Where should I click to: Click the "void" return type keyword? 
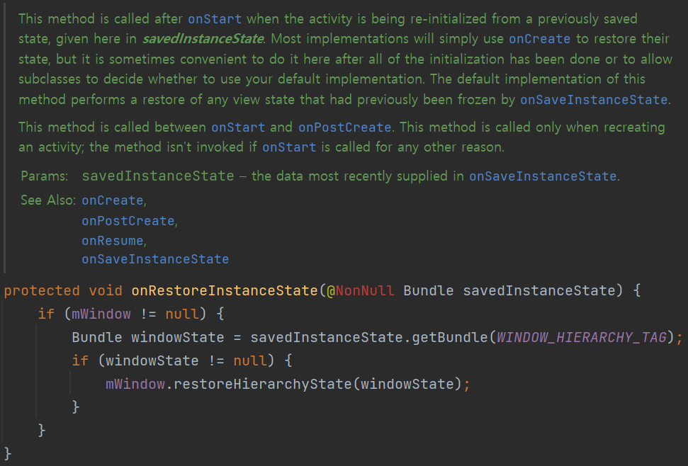coord(106,290)
